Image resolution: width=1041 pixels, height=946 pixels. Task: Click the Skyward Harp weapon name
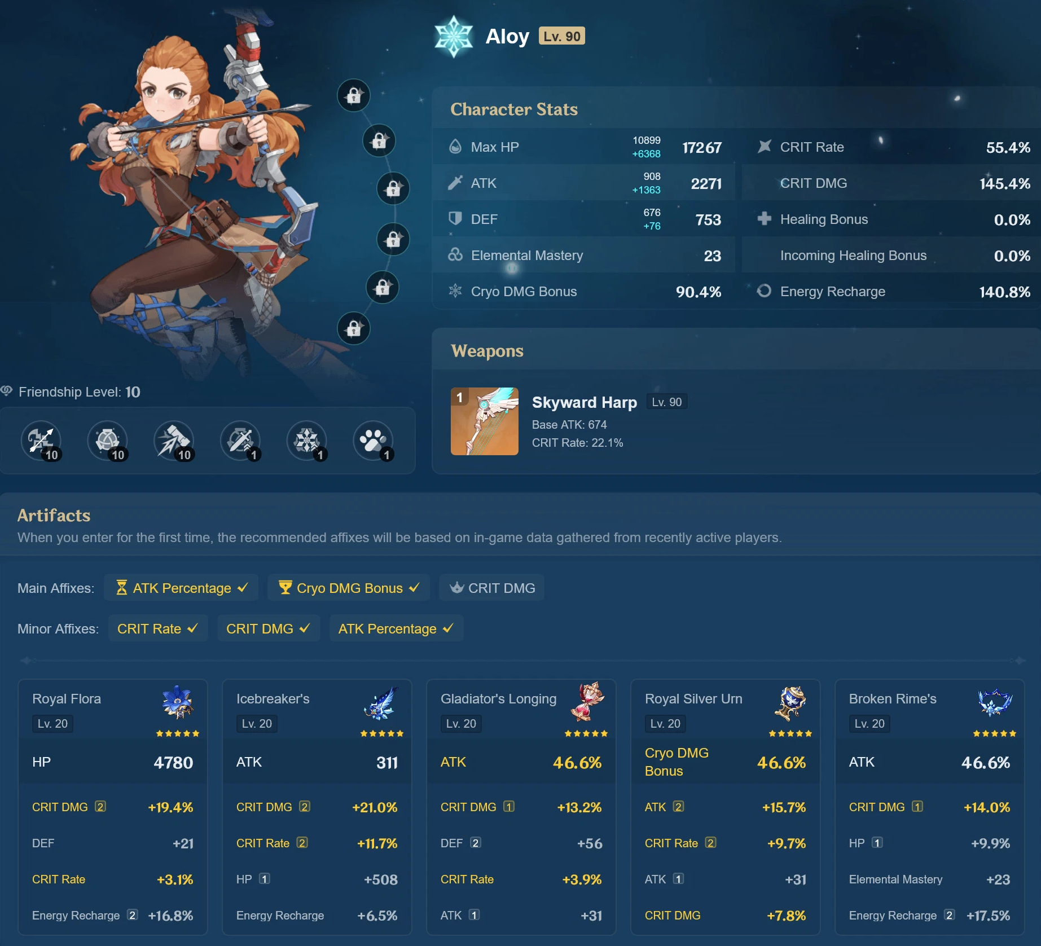[x=585, y=402]
